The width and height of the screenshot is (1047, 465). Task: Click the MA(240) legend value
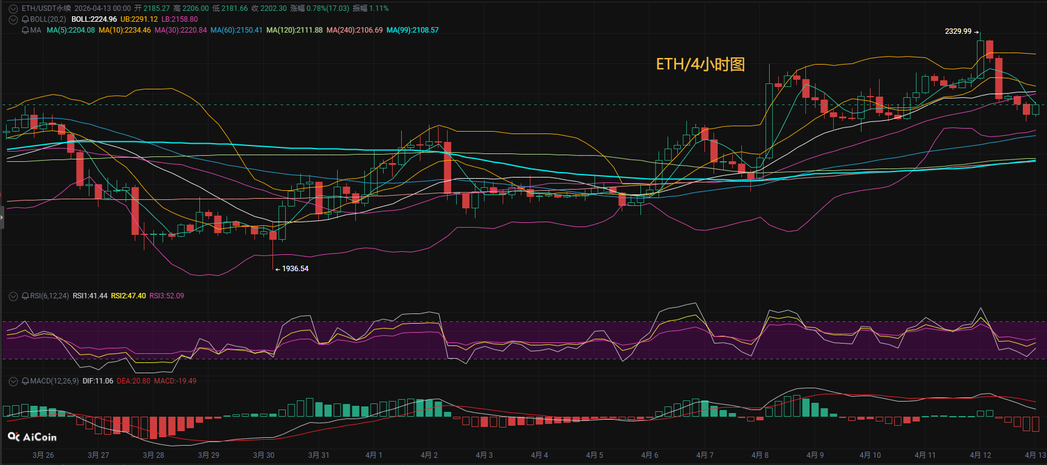[354, 30]
